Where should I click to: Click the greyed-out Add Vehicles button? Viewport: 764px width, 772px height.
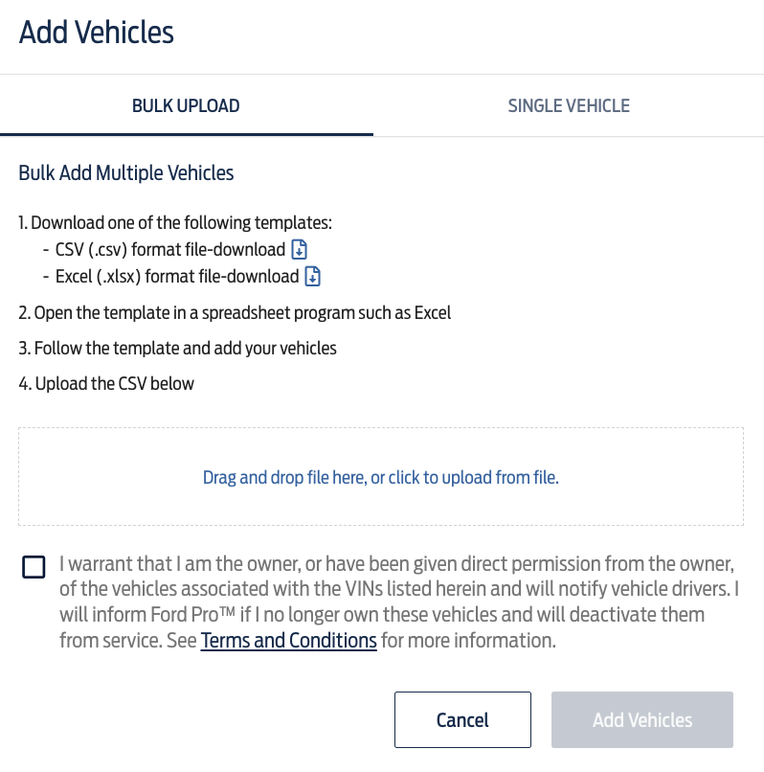click(641, 720)
